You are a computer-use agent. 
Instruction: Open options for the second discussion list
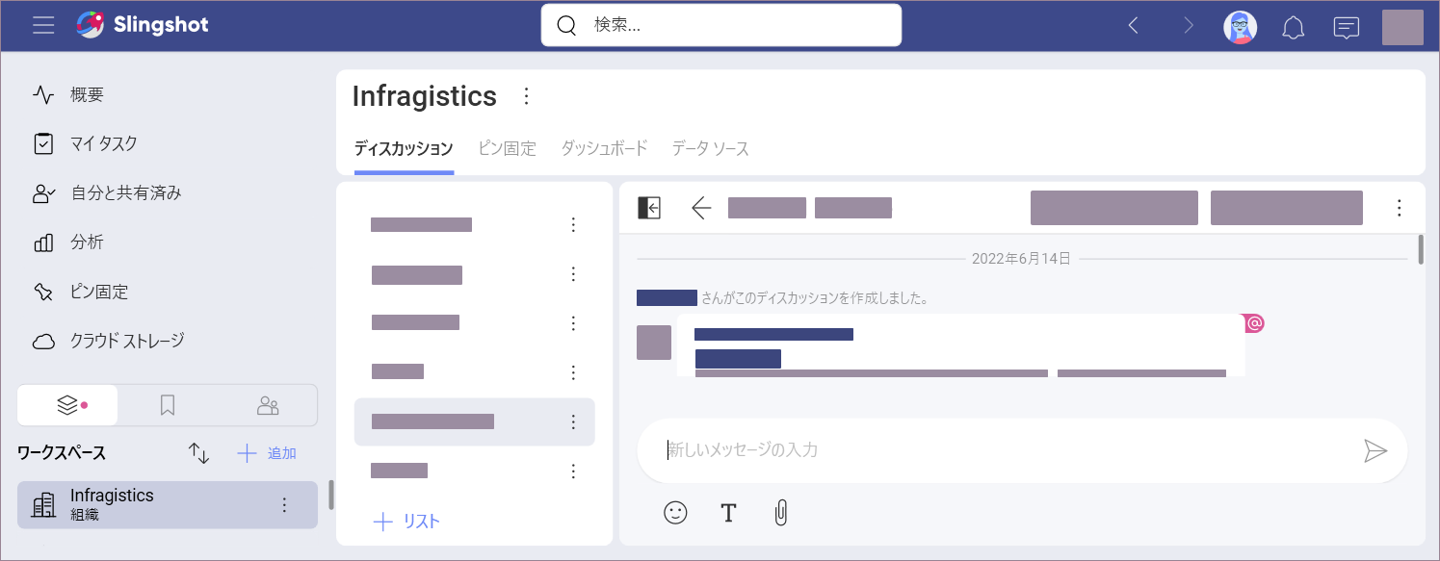point(573,274)
